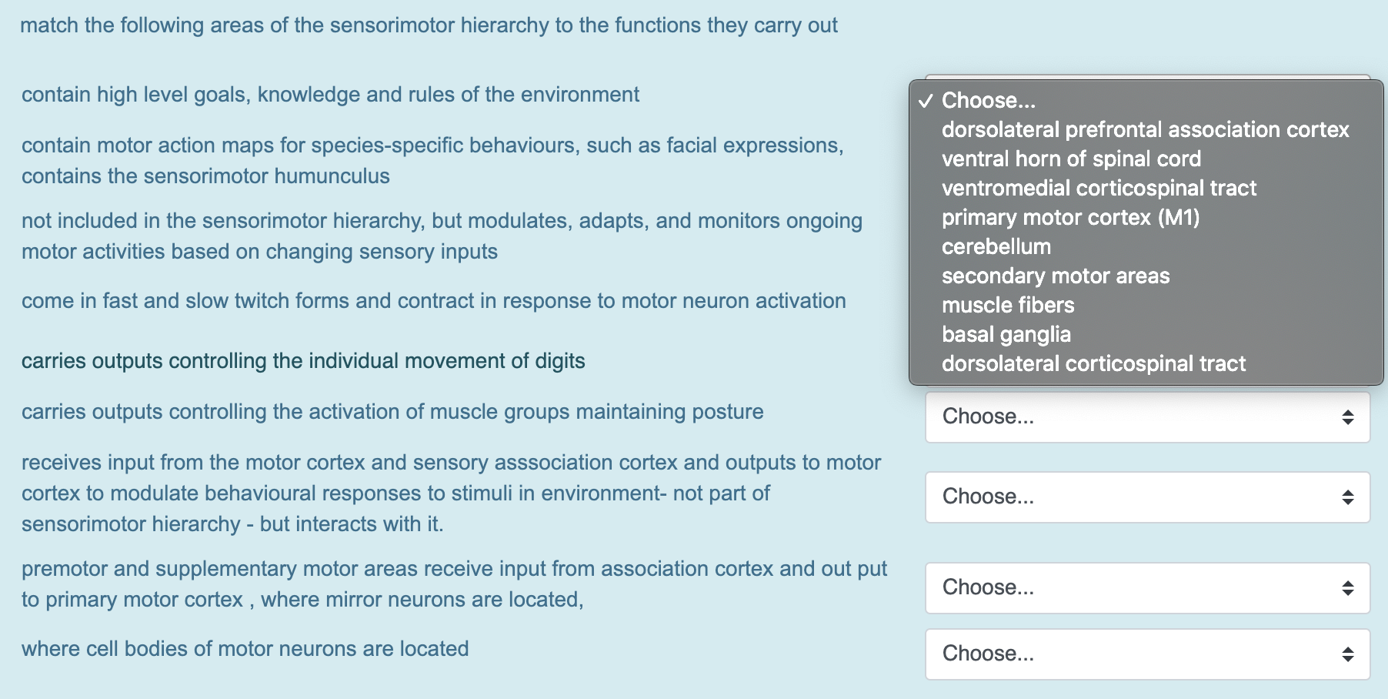
Task: Pick 'dorsolateral corticospinal tract' option
Action: 1093,363
